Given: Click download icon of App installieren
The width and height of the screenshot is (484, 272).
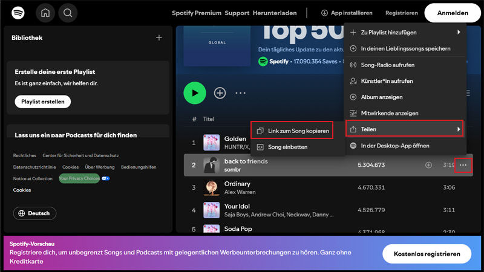Looking at the screenshot, I should click(324, 13).
